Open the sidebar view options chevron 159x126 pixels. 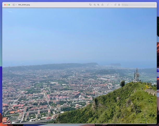16,5
